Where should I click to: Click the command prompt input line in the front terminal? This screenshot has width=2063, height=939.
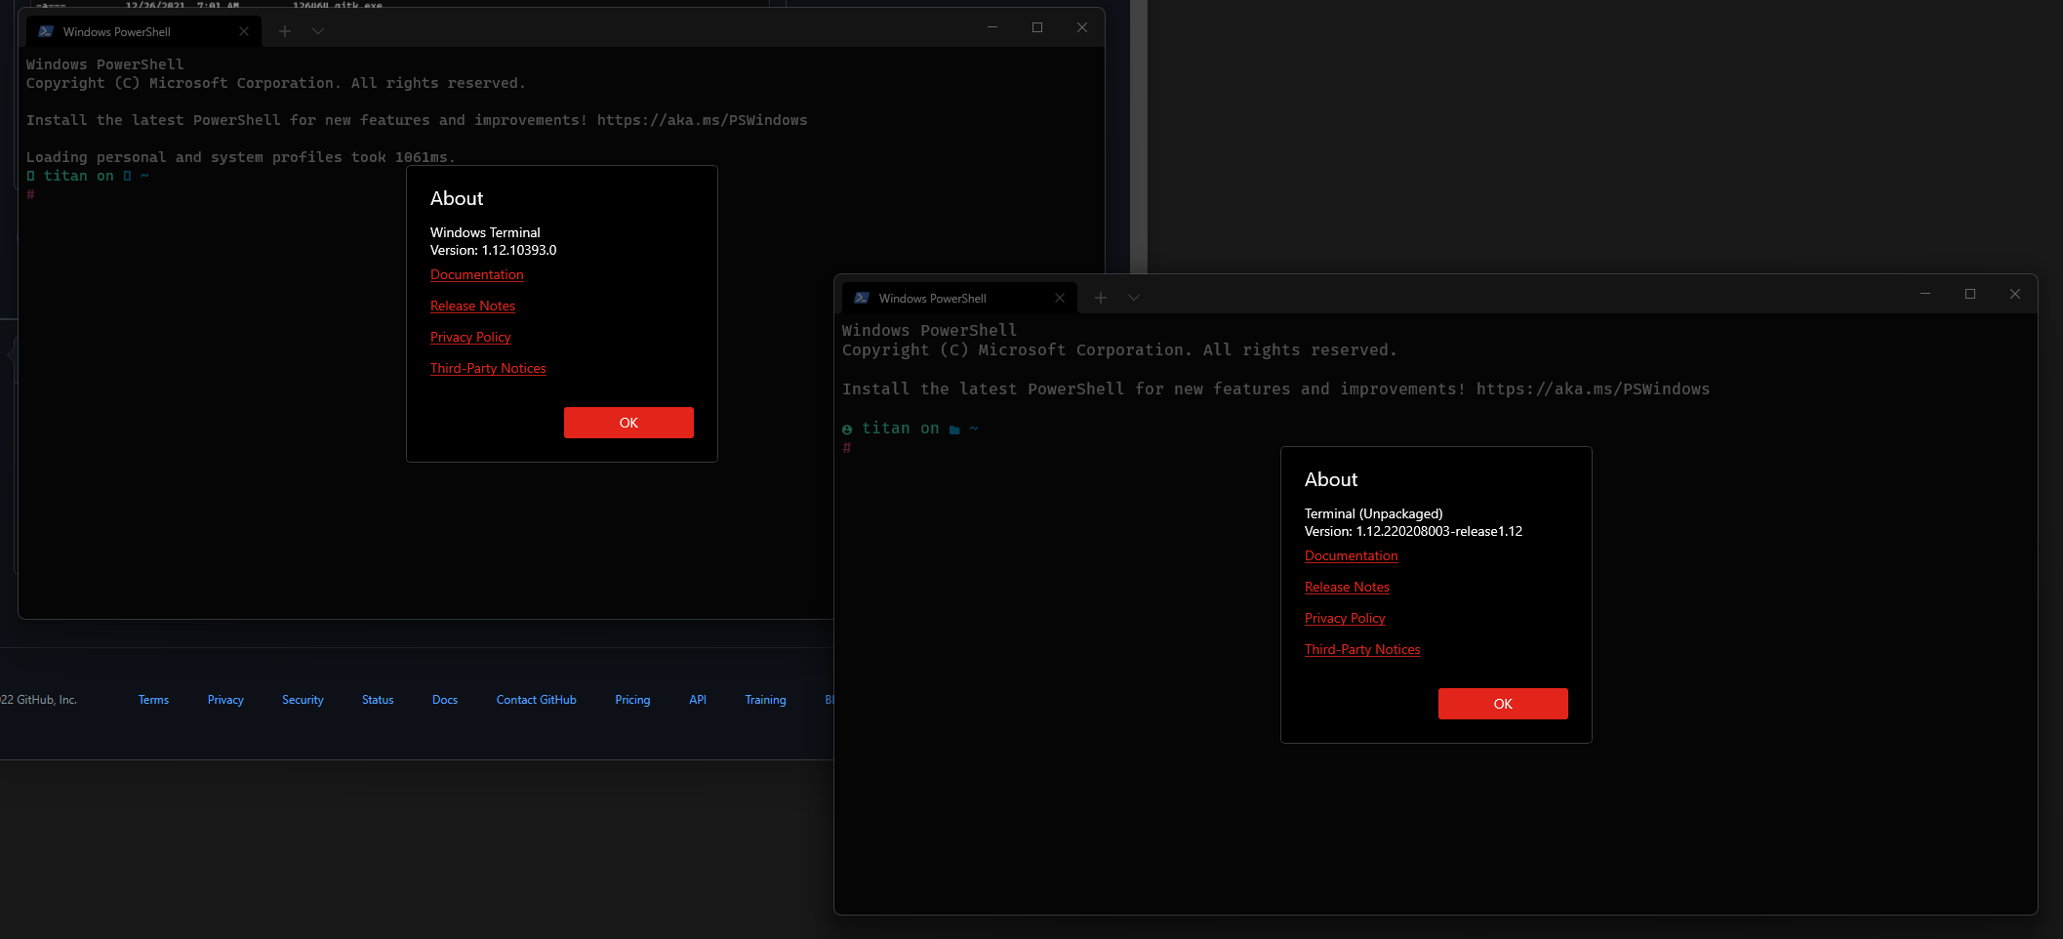click(859, 448)
